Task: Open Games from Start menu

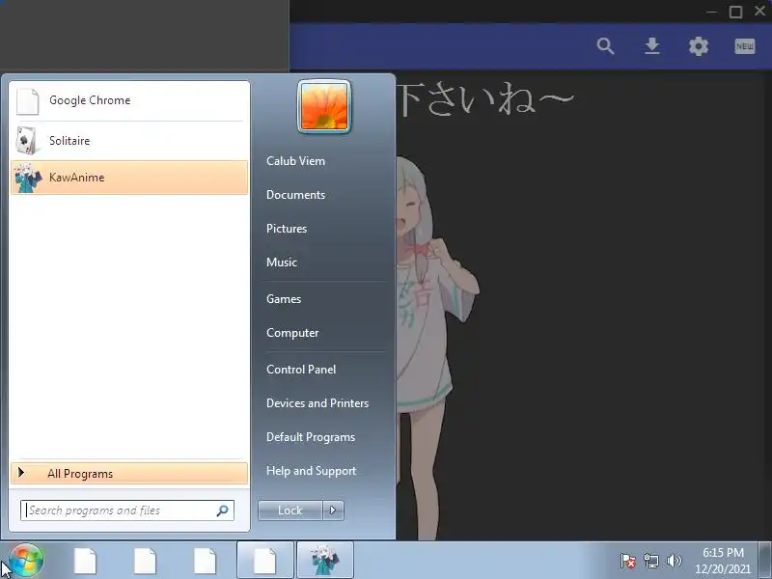Action: pyautogui.click(x=284, y=299)
